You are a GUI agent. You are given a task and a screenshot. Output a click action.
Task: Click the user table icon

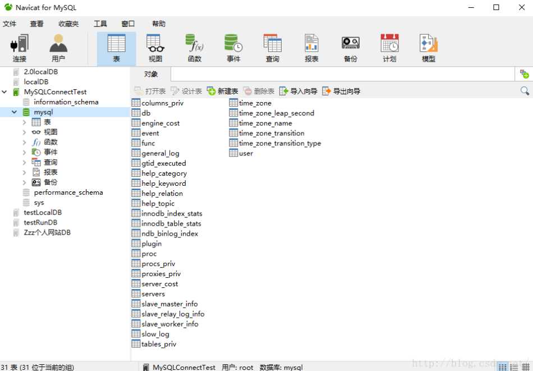tap(233, 153)
